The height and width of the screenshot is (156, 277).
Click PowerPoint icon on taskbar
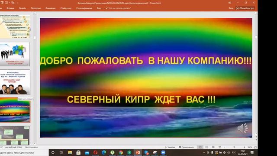point(138,153)
